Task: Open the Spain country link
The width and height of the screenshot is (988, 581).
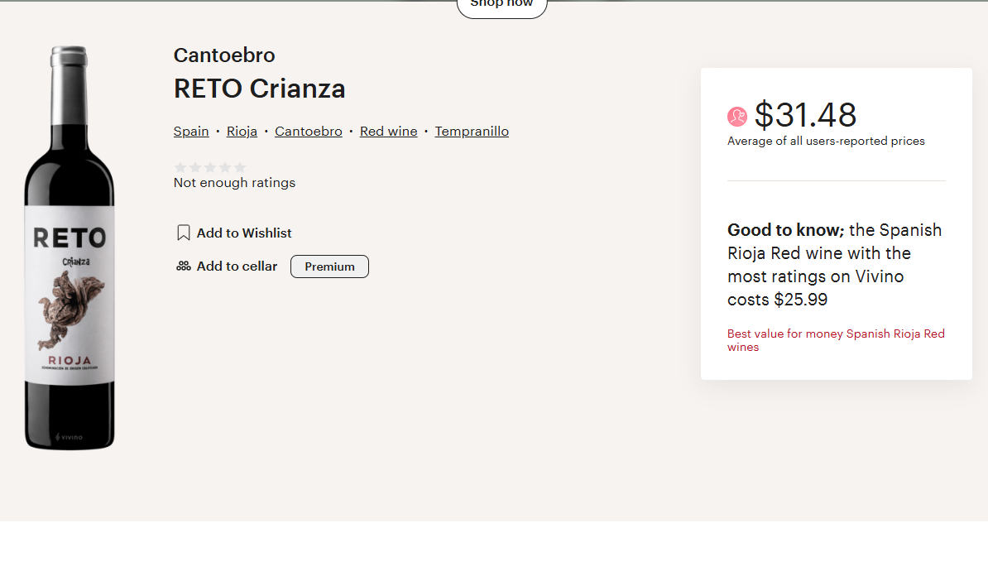Action: [x=191, y=132]
